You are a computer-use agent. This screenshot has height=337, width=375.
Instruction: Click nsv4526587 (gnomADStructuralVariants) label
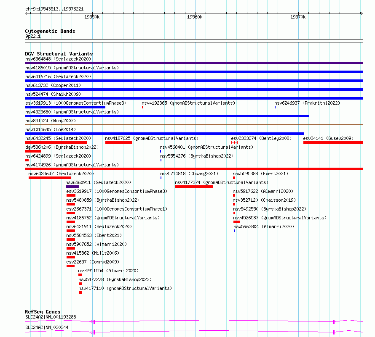280,218
